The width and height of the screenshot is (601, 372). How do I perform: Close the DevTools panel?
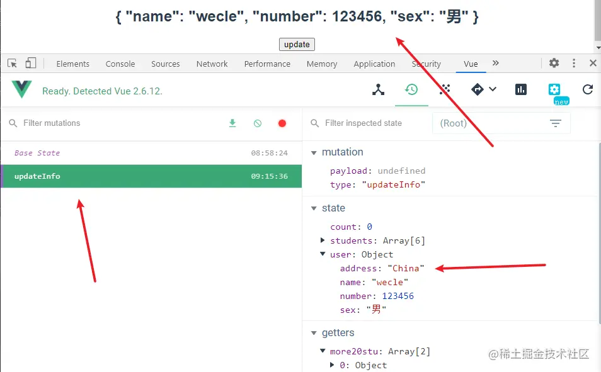(x=593, y=63)
